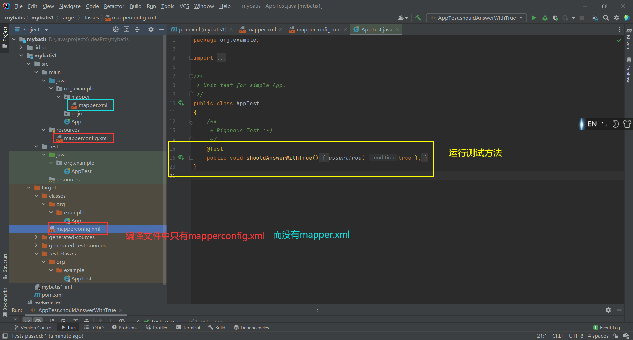
Task: Hide the Run tool window with its minus icon
Action: coord(619,310)
